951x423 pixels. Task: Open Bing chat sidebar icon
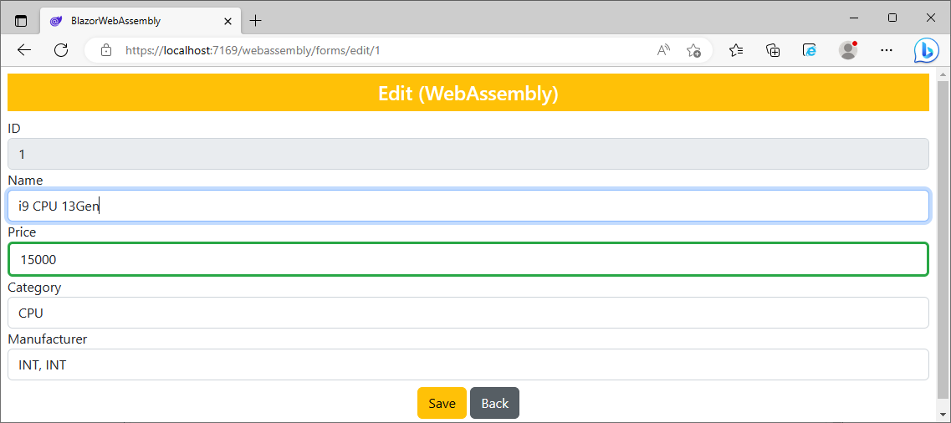[x=926, y=51]
